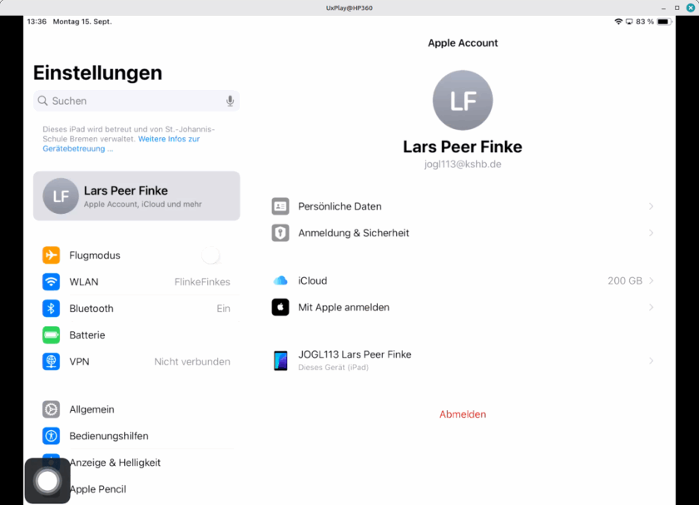Minimize the UxPlay window
Viewport: 699px width, 505px height.
coord(663,8)
